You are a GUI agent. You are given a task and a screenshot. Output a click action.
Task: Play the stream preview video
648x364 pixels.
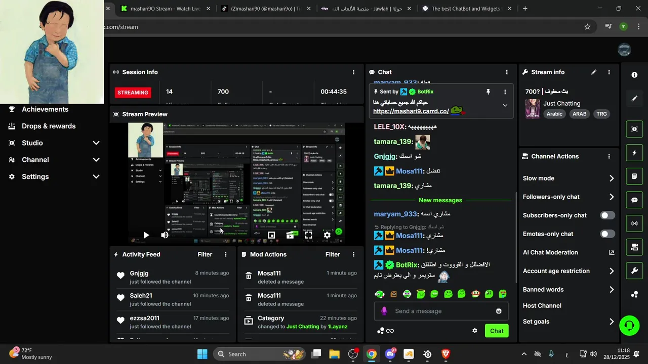coord(146,235)
